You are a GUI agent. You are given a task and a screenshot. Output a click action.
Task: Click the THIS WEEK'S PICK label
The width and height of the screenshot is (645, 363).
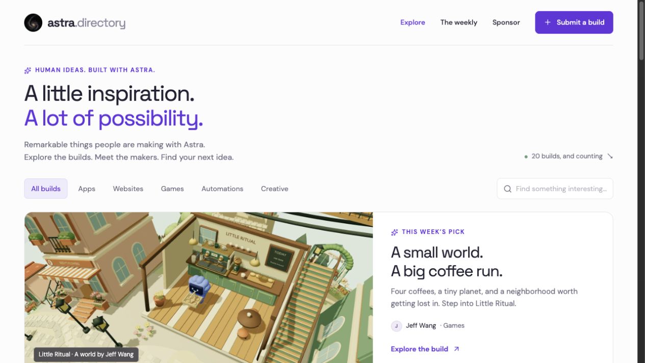point(433,232)
